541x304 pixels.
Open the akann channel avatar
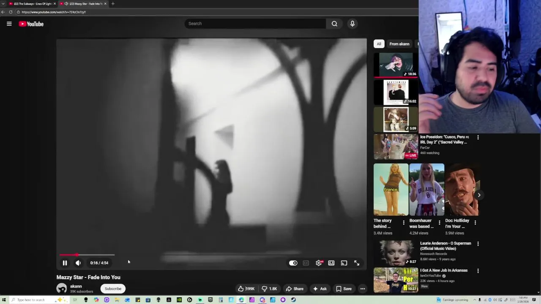(62, 289)
